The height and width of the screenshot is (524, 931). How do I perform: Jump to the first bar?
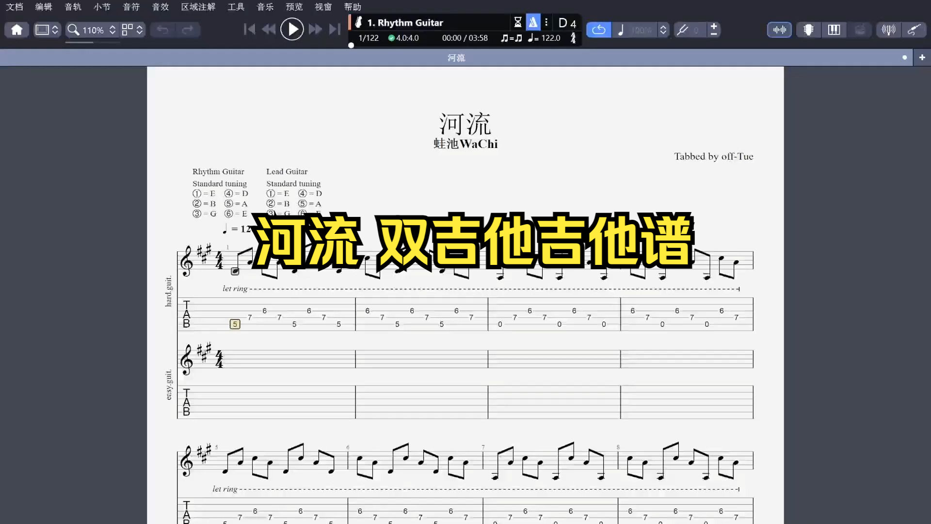pyautogui.click(x=249, y=29)
